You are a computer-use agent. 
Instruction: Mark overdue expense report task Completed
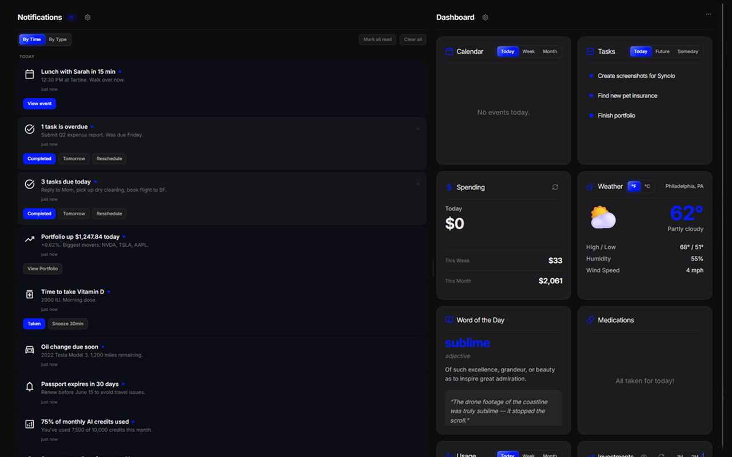(x=39, y=159)
